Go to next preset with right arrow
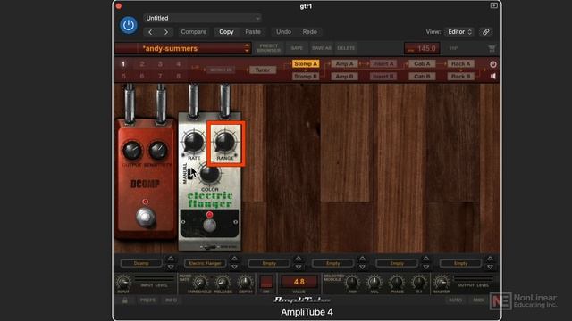 click(166, 32)
